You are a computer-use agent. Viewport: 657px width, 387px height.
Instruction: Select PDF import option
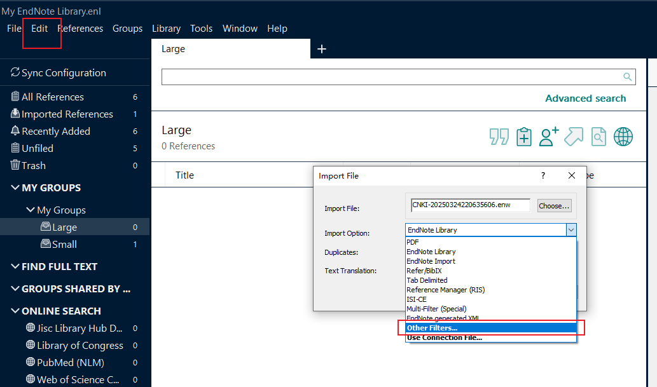point(490,242)
